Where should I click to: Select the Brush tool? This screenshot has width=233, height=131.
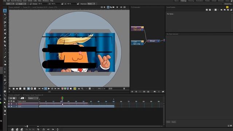pos(5,19)
